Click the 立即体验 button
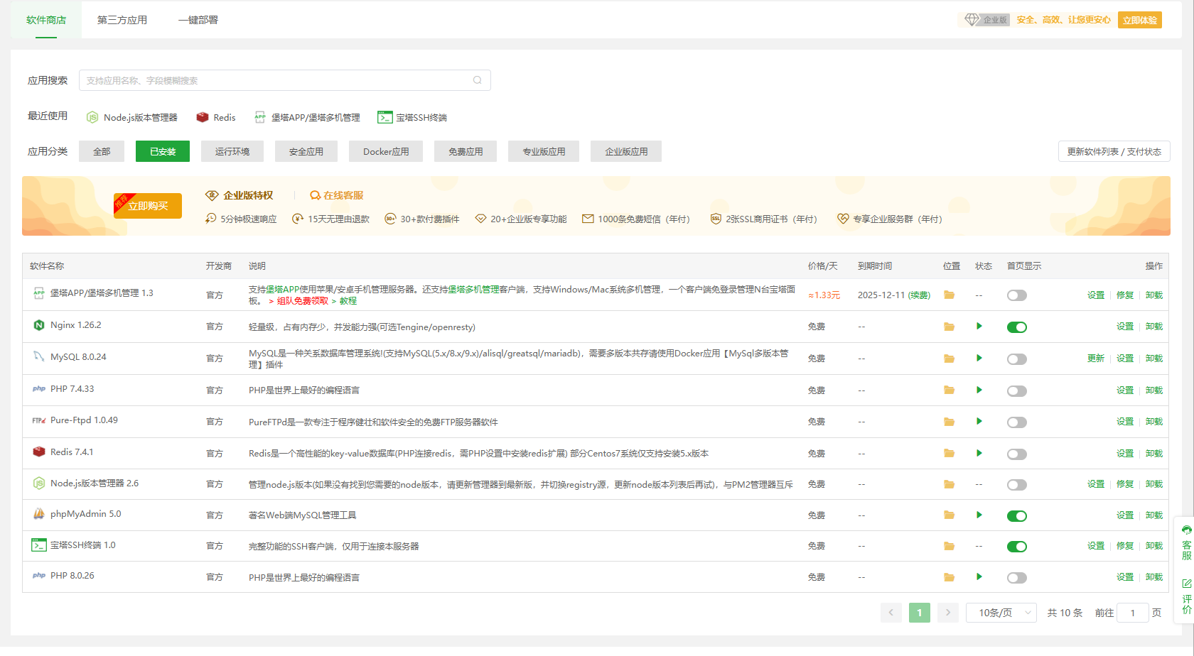Image resolution: width=1194 pixels, height=656 pixels. [x=1140, y=20]
